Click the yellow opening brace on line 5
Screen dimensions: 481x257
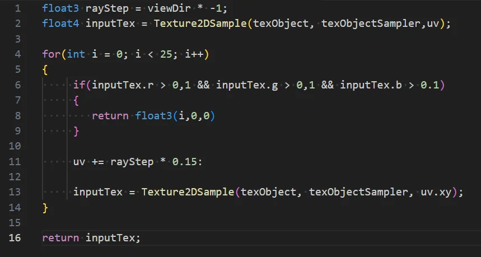[x=45, y=69]
